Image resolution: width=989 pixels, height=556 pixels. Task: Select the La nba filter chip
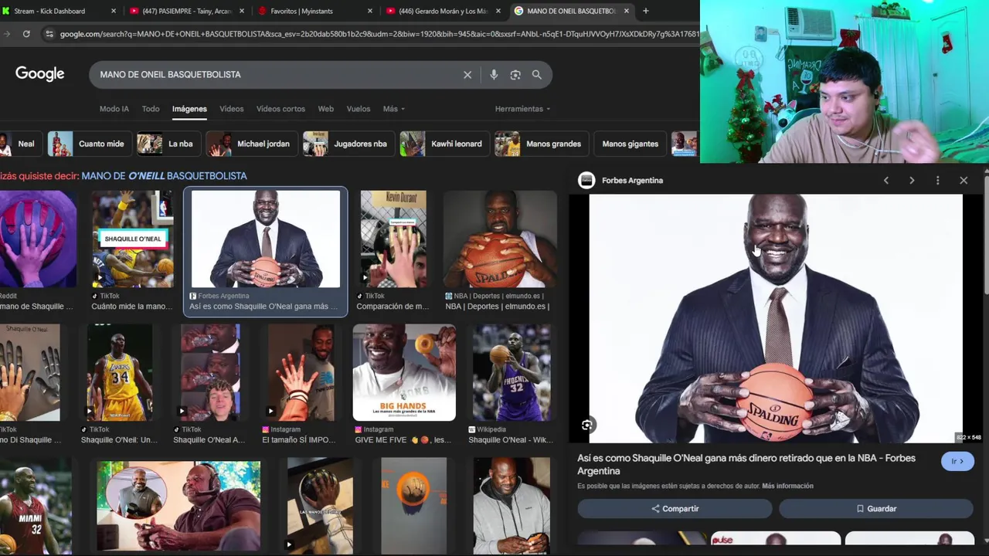click(x=168, y=144)
